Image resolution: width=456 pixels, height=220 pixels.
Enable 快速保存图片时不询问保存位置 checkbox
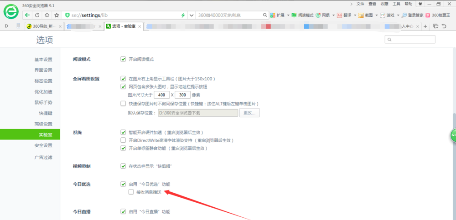click(x=123, y=104)
